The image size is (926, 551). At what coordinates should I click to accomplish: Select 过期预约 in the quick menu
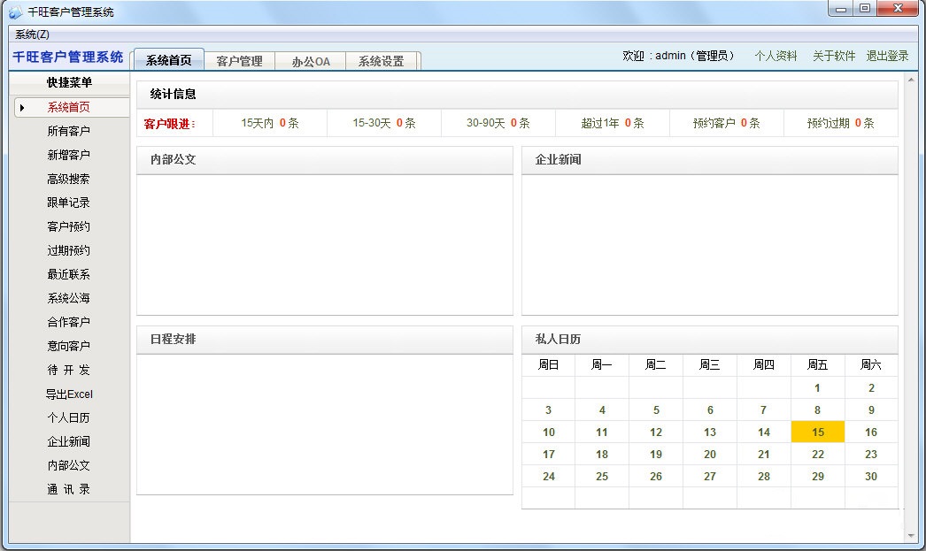point(68,250)
